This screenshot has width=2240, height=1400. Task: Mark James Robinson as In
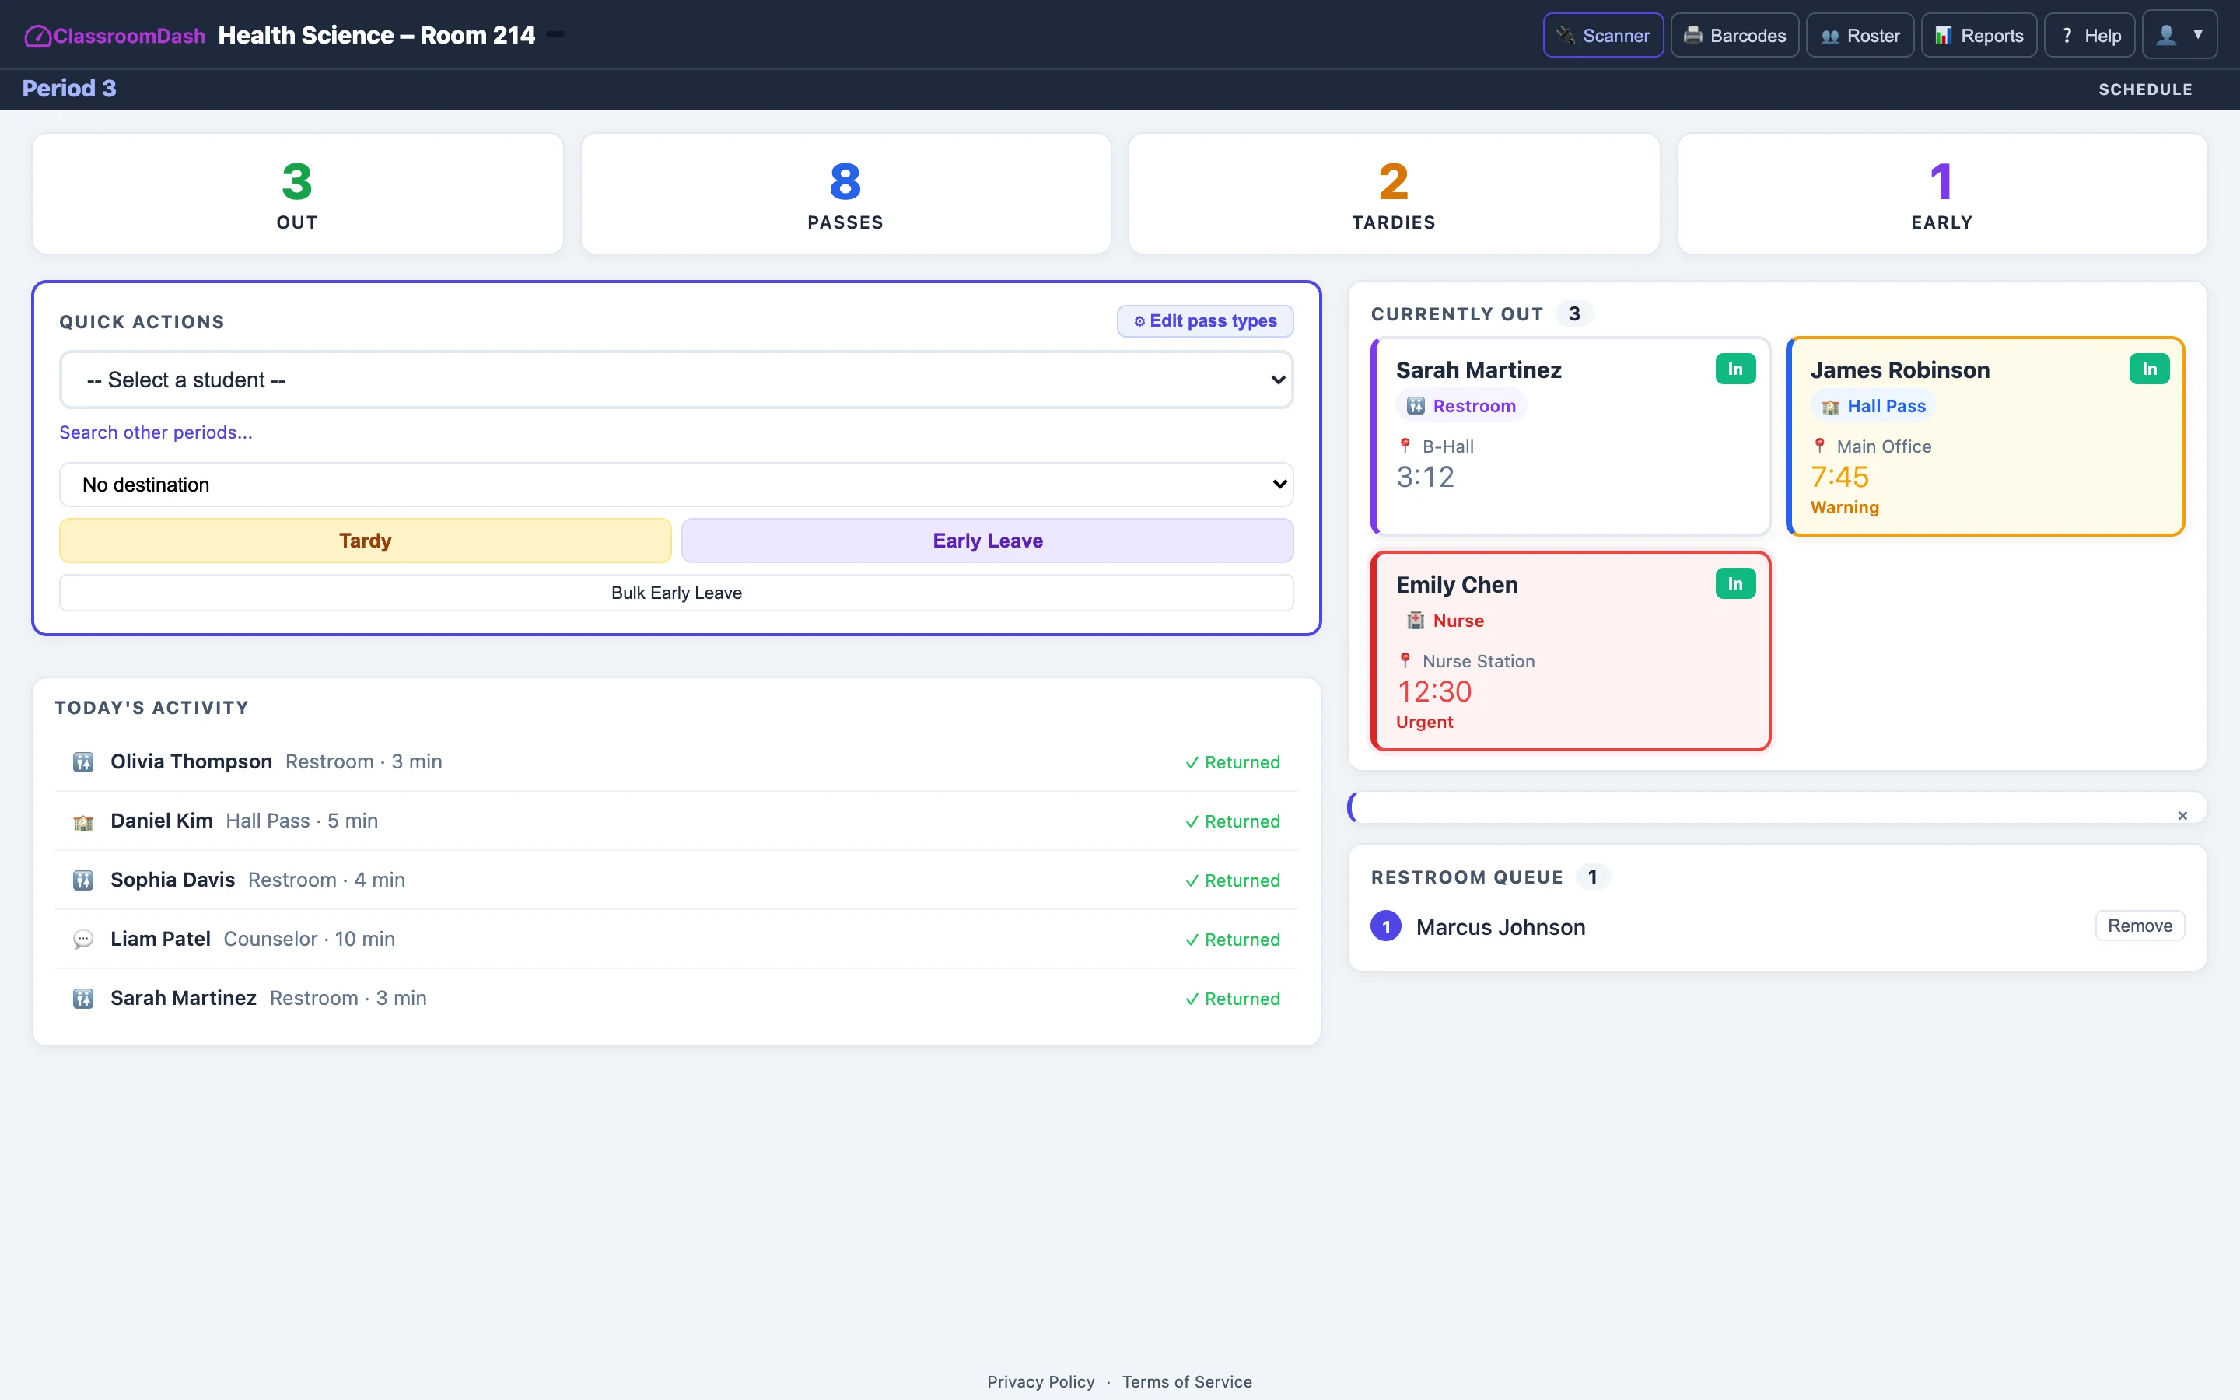2149,369
